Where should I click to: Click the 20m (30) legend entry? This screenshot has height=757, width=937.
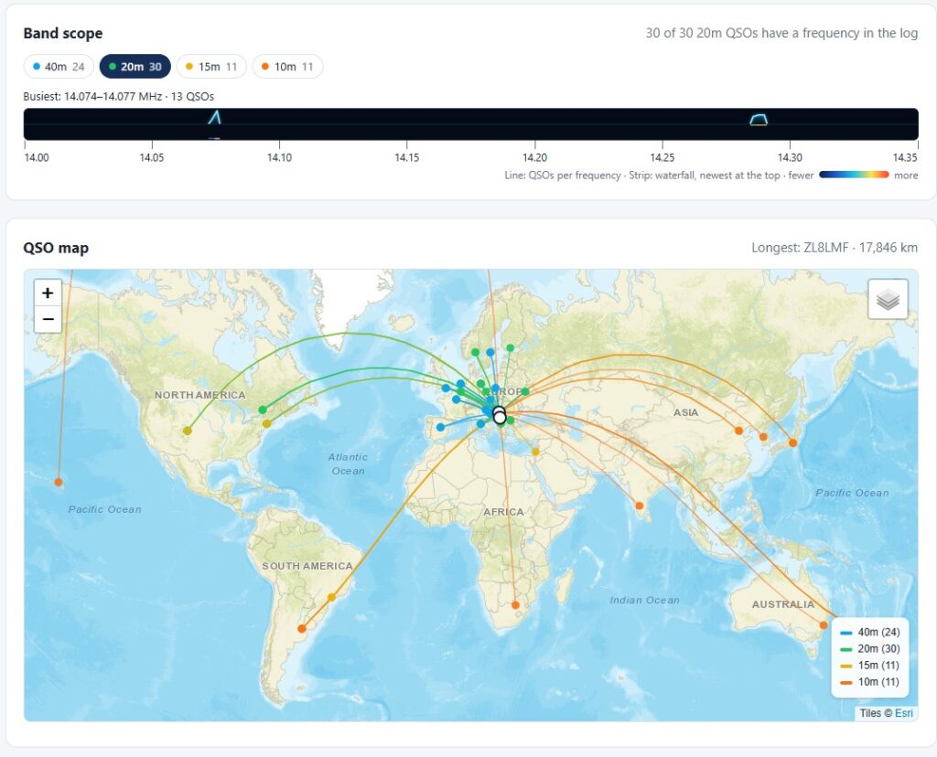(x=870, y=649)
